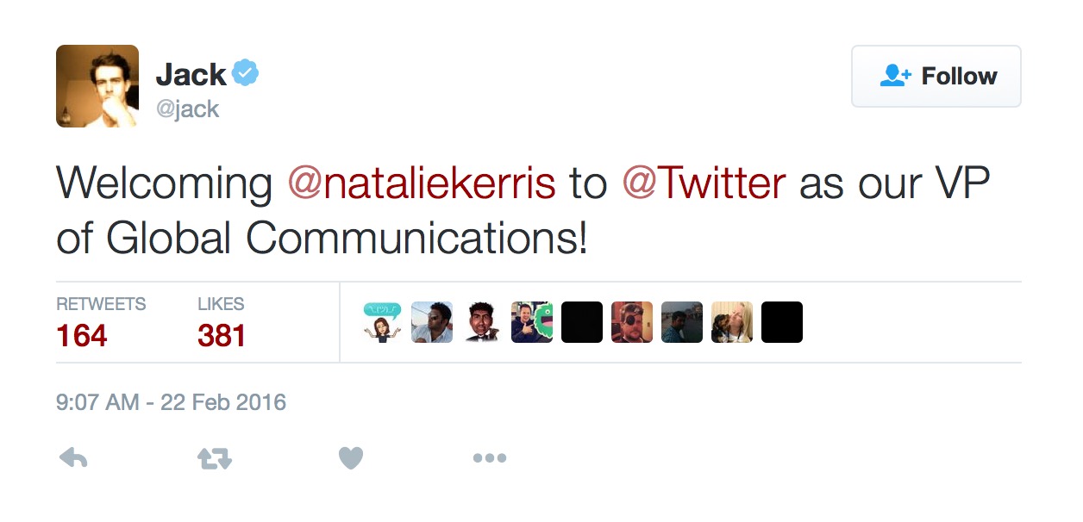Click the blonde-haired liker avatar
Viewport: 1083px width, 522px height.
tap(732, 322)
